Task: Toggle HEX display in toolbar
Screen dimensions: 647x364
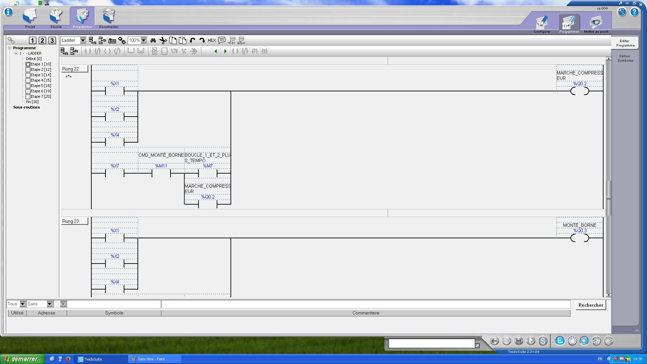Action: click(x=212, y=40)
